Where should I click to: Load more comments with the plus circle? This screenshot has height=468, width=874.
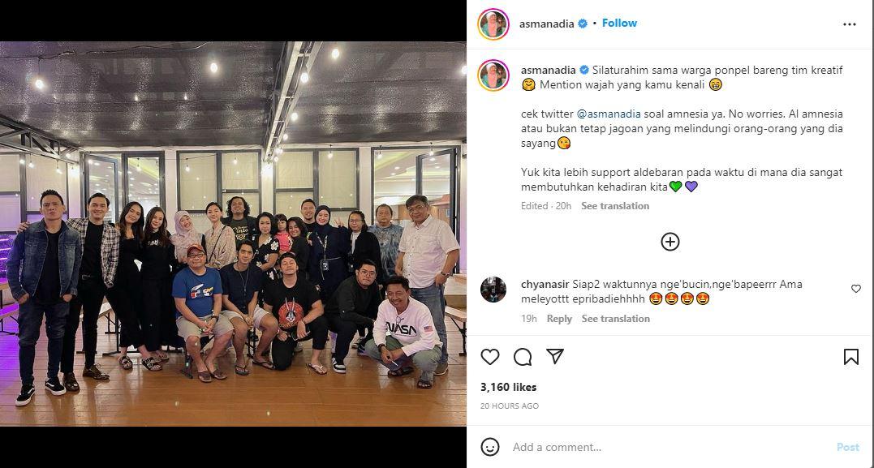click(670, 242)
